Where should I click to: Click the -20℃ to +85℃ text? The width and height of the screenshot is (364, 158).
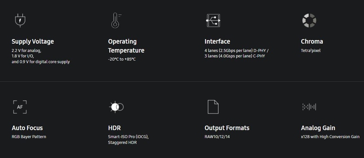(x=121, y=59)
